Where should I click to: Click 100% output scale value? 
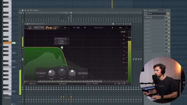(x=119, y=84)
